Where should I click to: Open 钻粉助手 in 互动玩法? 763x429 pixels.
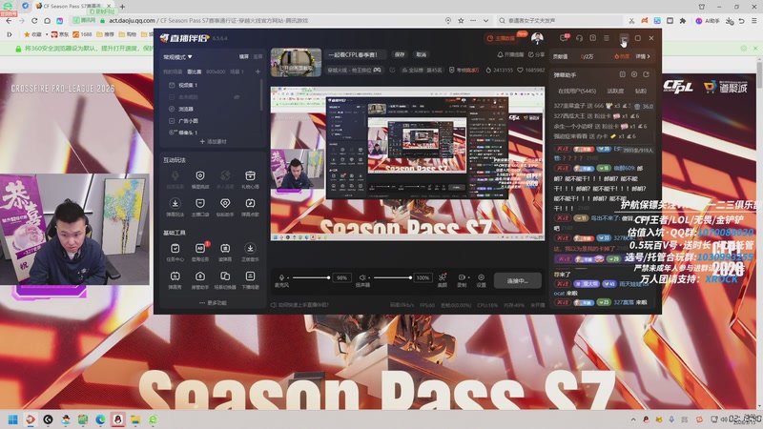click(x=225, y=207)
